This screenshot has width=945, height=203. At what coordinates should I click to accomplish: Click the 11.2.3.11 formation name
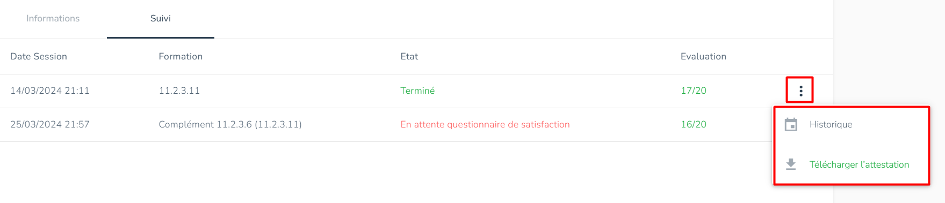[x=179, y=91]
